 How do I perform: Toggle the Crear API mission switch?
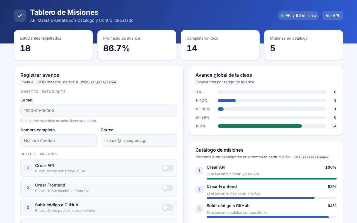pyautogui.click(x=168, y=168)
